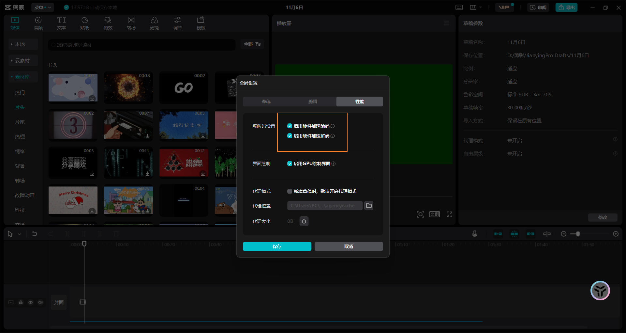Click the help icon beside 启用硬件加速解码
Viewport: 626px width, 333px height.
point(333,136)
